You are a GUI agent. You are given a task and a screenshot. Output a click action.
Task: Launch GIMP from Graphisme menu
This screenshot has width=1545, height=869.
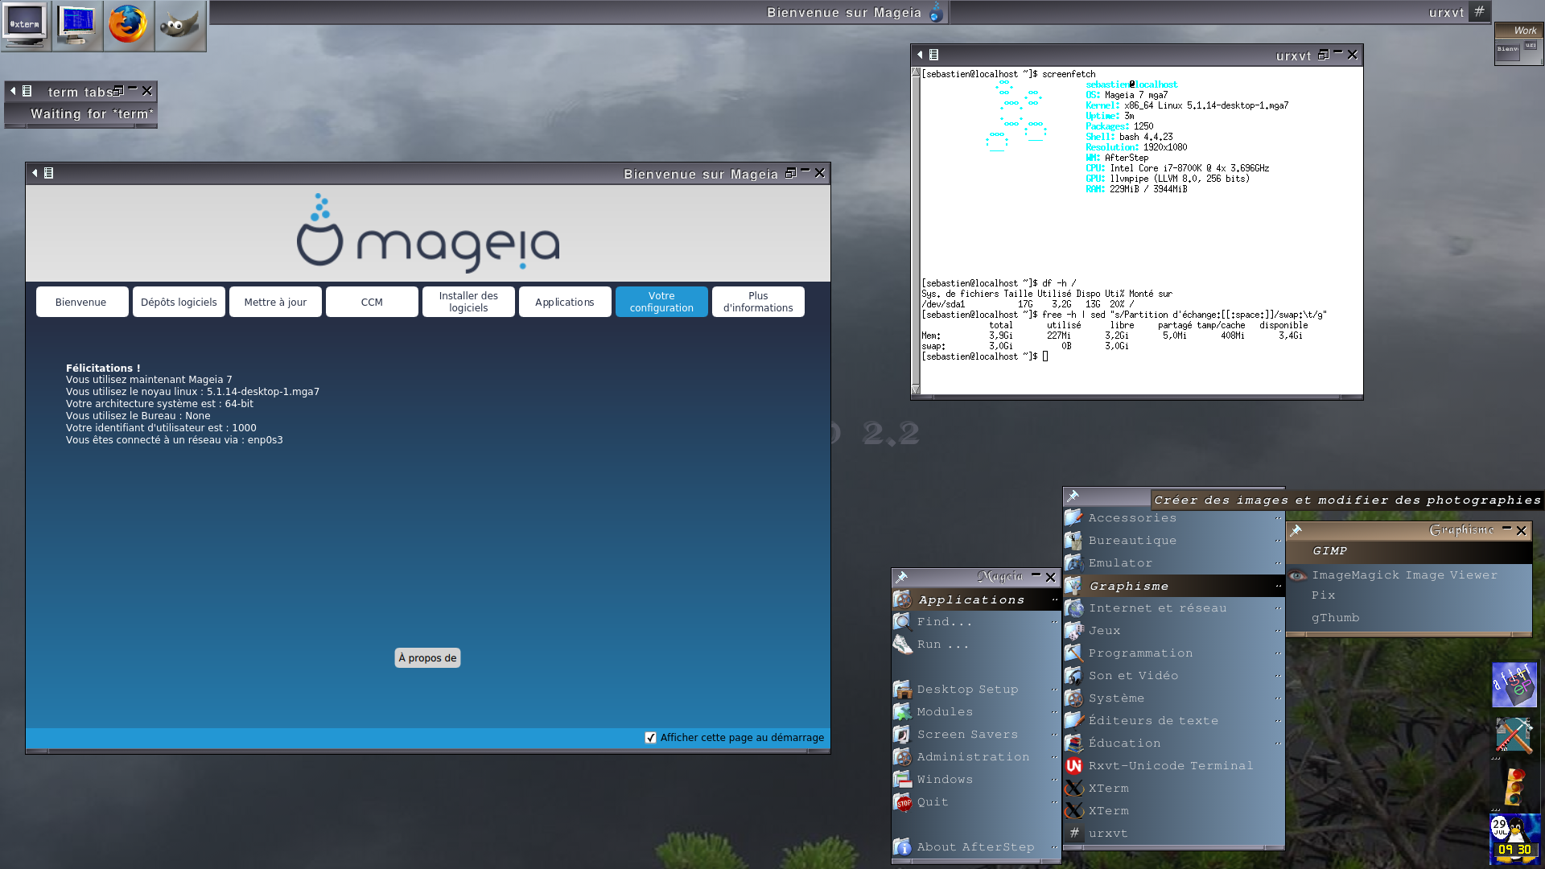pos(1408,551)
